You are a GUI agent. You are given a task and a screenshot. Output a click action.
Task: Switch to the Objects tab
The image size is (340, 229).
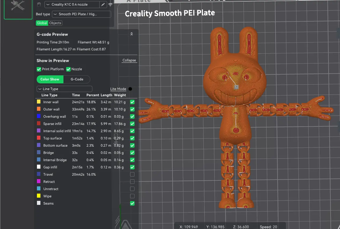coord(55,23)
